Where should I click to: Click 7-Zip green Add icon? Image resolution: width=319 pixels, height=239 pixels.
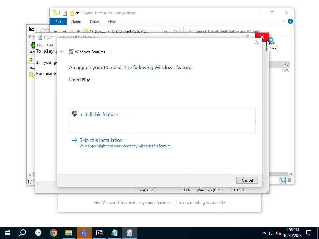[x=32, y=45]
